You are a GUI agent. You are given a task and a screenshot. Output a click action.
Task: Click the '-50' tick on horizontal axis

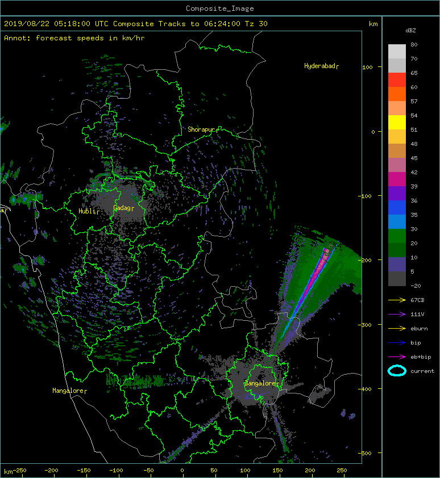tap(148, 471)
